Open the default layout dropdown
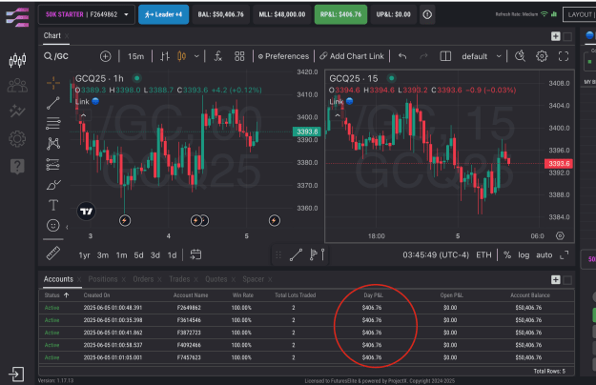This screenshot has width=596, height=385. click(x=482, y=56)
